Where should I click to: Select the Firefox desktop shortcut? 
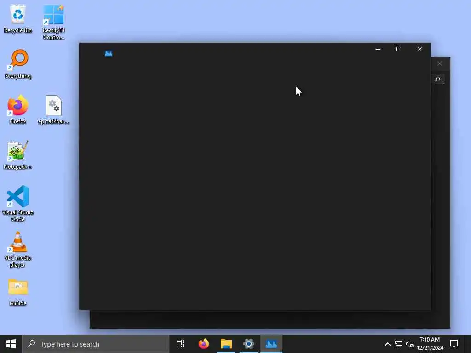pyautogui.click(x=18, y=109)
